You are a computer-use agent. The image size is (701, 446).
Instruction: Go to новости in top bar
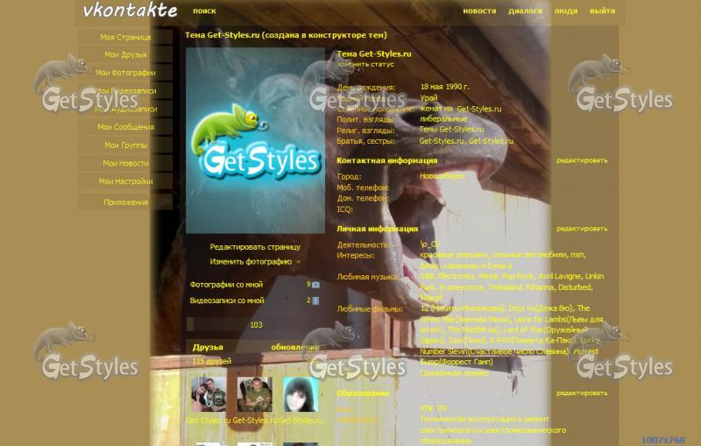tap(479, 11)
